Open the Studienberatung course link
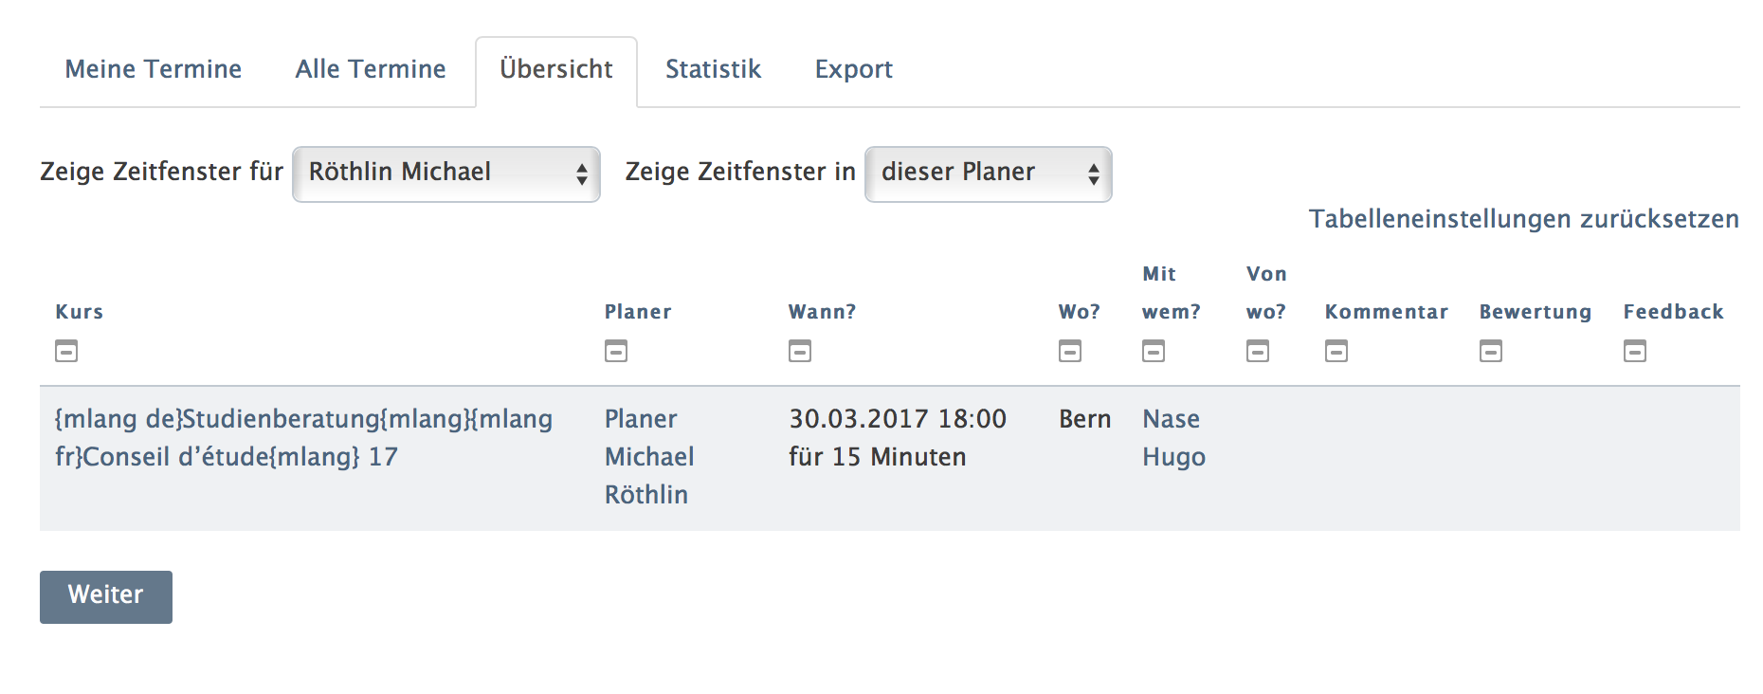1763x694 pixels. pyautogui.click(x=303, y=438)
